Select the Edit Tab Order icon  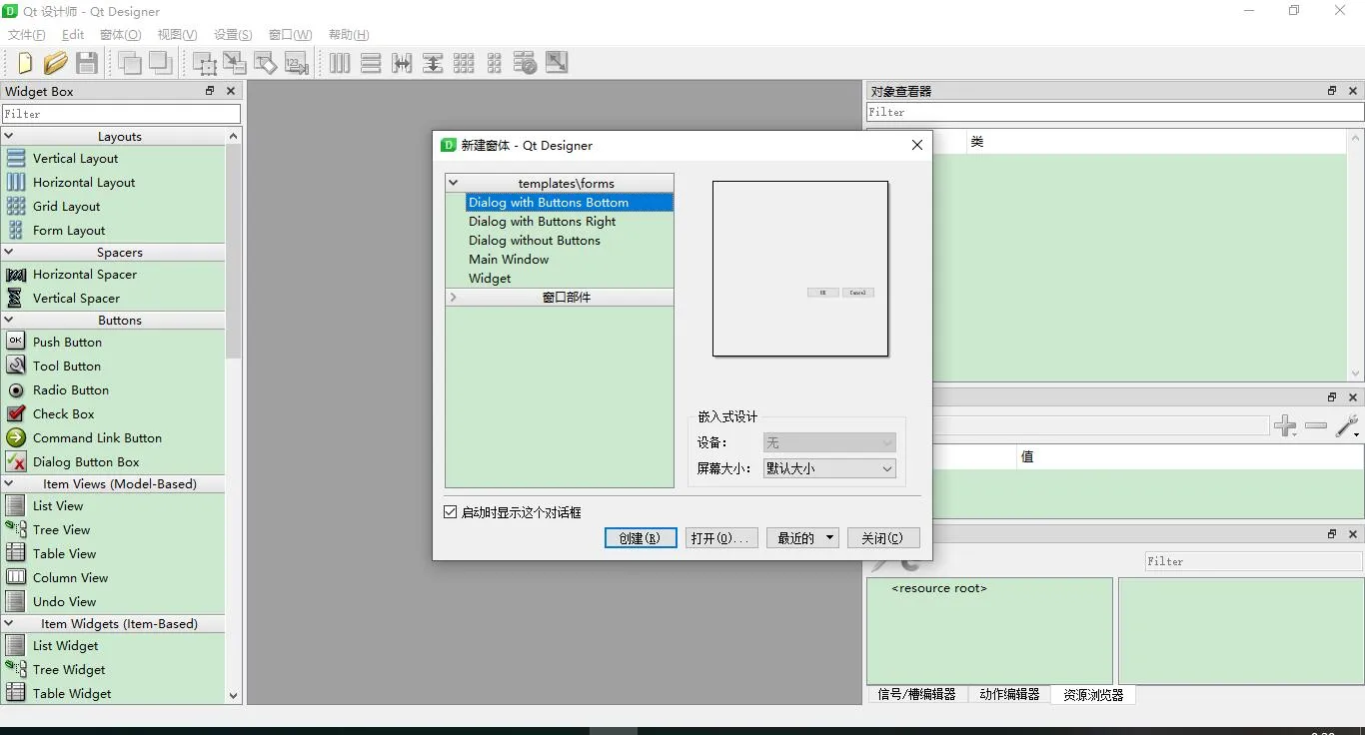[x=297, y=63]
